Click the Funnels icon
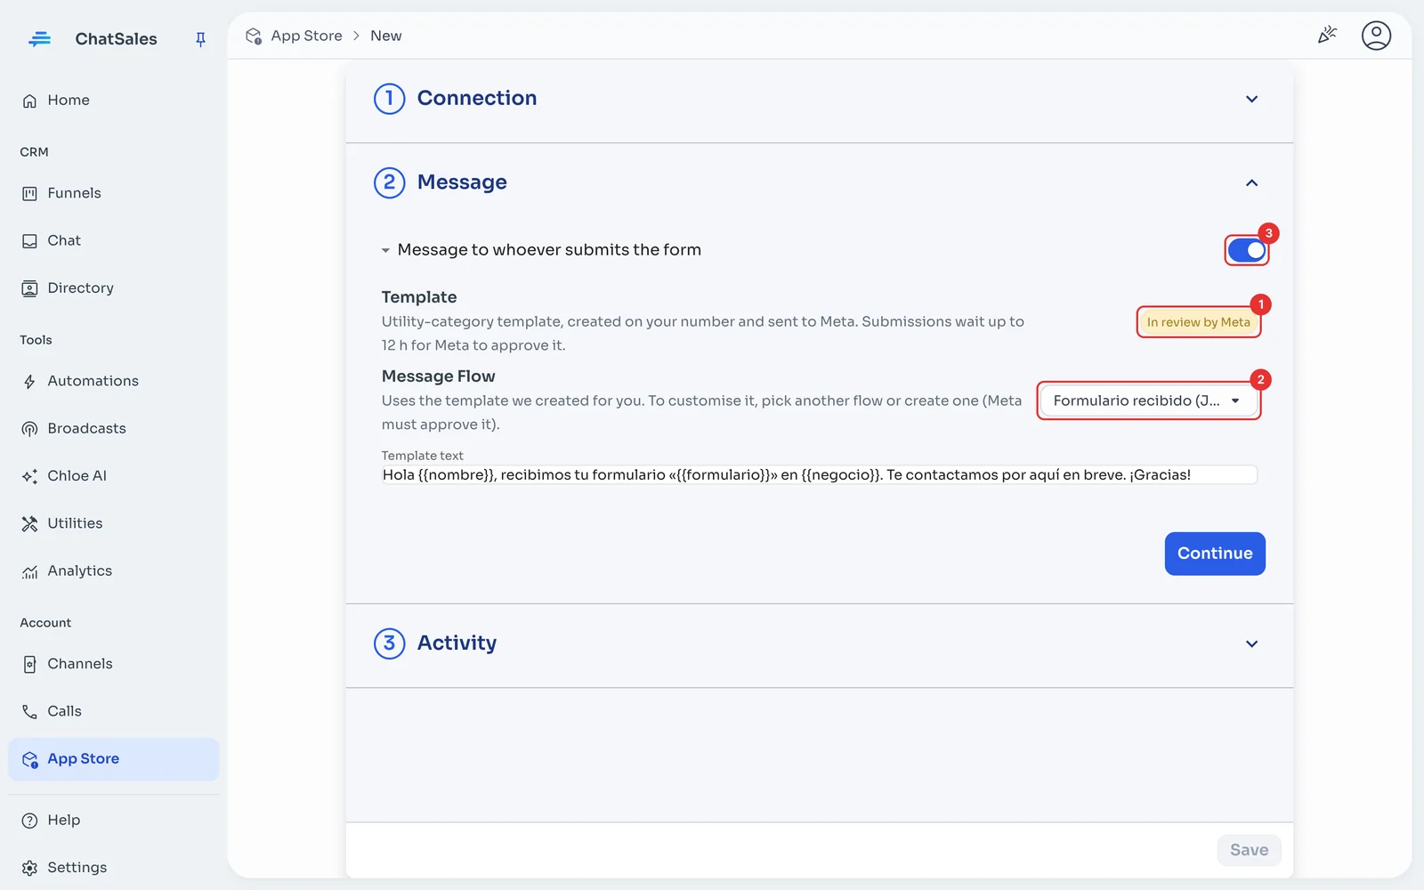Viewport: 1424px width, 890px height. (29, 193)
